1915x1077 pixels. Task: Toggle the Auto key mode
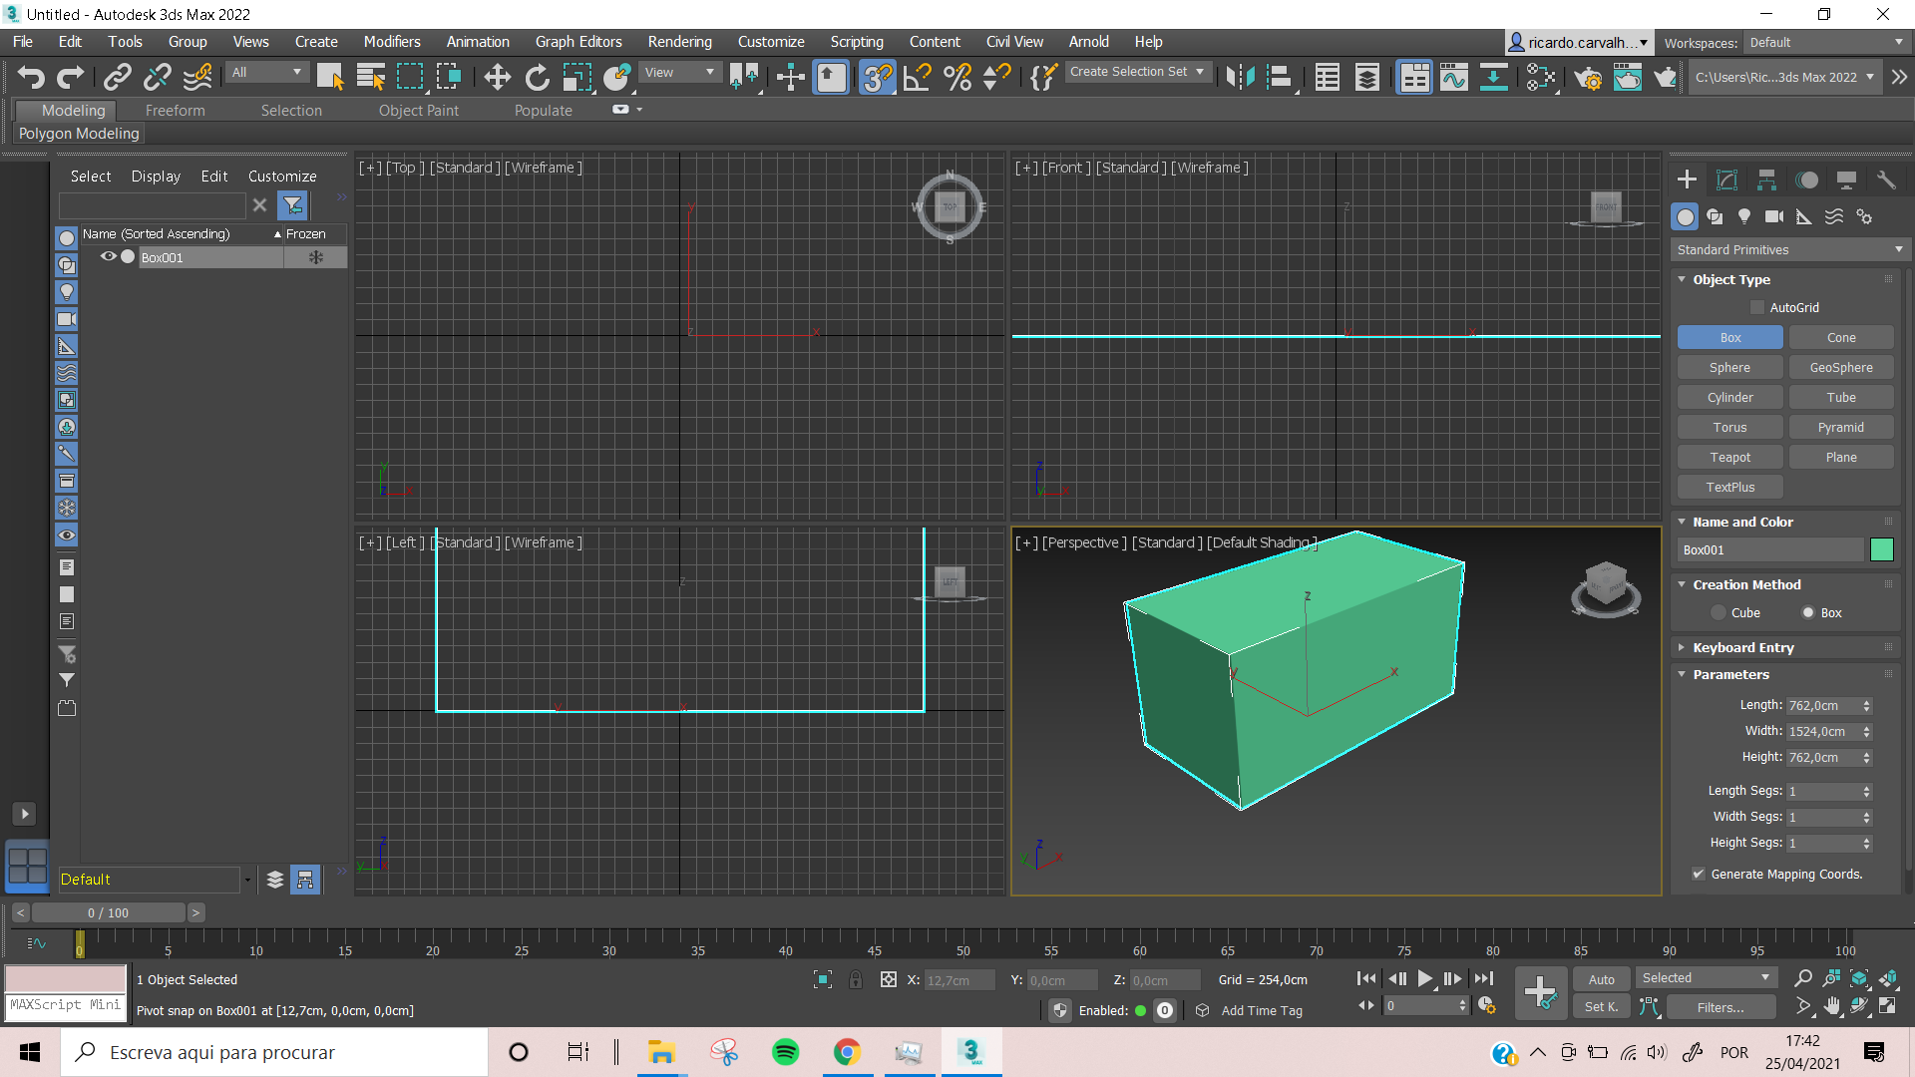[x=1601, y=979]
